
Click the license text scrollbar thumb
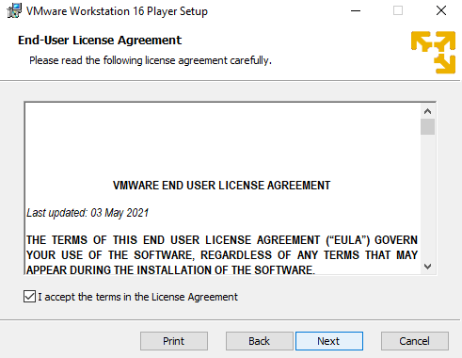pyautogui.click(x=427, y=126)
